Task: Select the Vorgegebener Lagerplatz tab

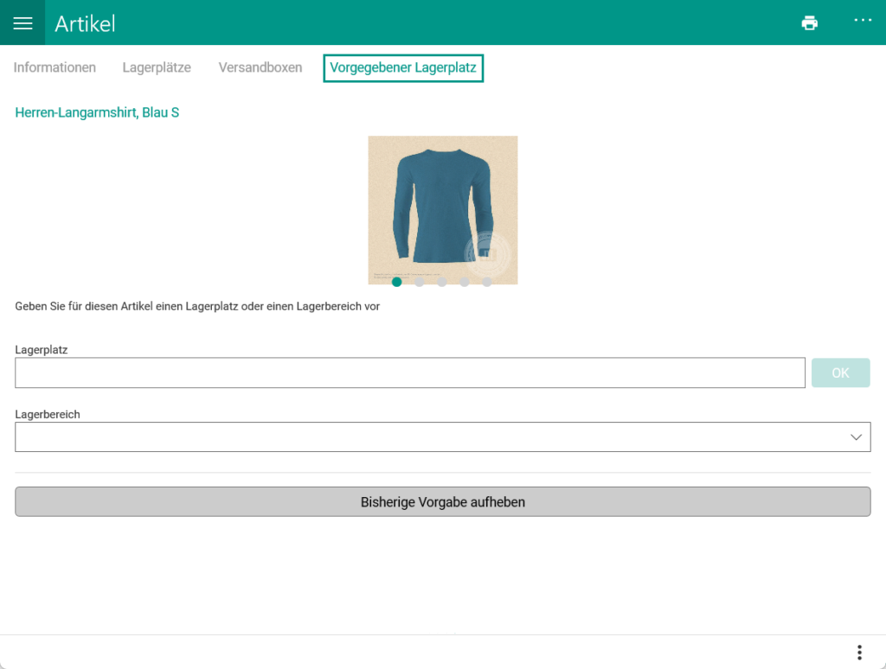Action: coord(402,67)
